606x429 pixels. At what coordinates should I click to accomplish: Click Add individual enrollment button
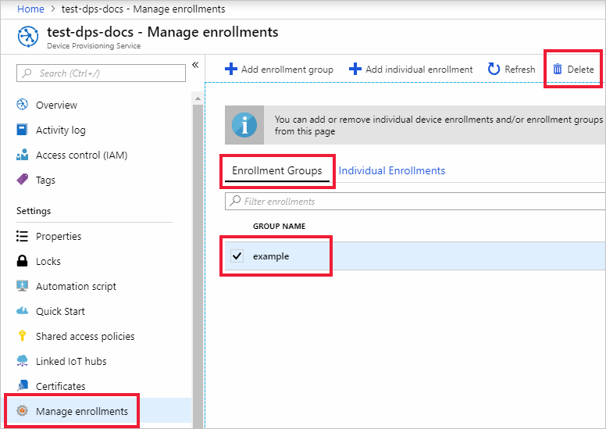coord(411,70)
